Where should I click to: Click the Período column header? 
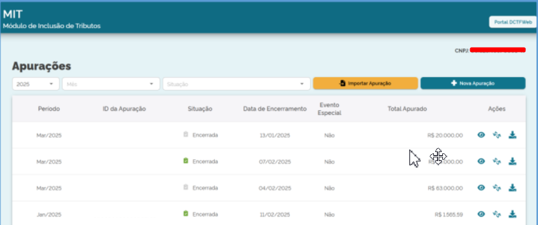click(49, 109)
